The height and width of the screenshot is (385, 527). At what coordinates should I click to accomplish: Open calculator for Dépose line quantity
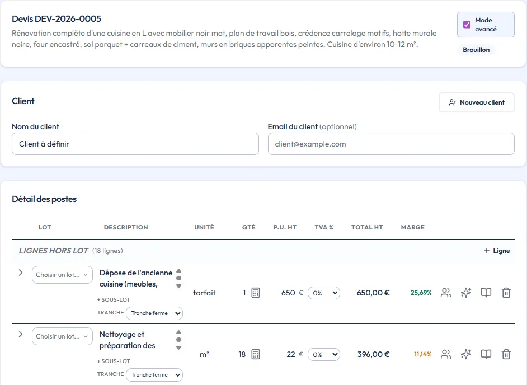pos(256,293)
